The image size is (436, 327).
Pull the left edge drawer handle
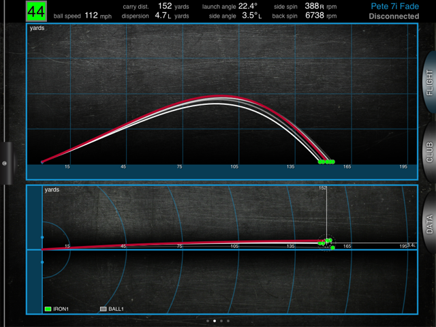4,163
